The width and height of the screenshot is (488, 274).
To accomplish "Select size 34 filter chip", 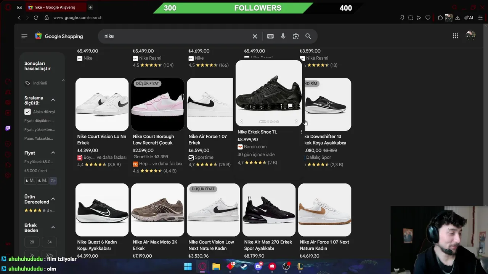I will pos(50,242).
